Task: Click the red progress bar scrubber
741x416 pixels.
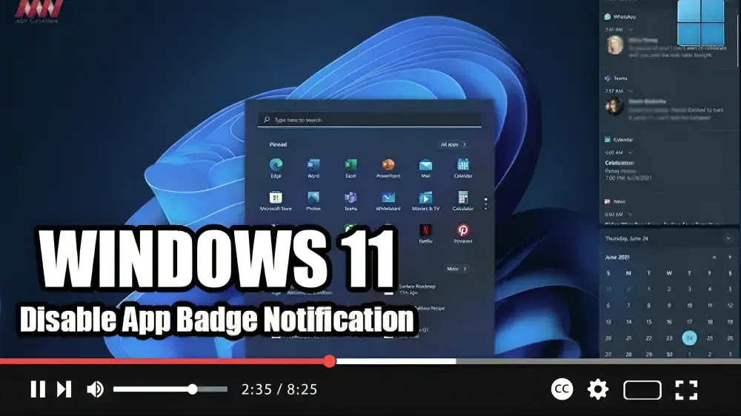Action: click(x=330, y=361)
